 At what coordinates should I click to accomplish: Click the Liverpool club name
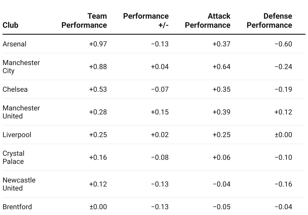[x=17, y=135]
